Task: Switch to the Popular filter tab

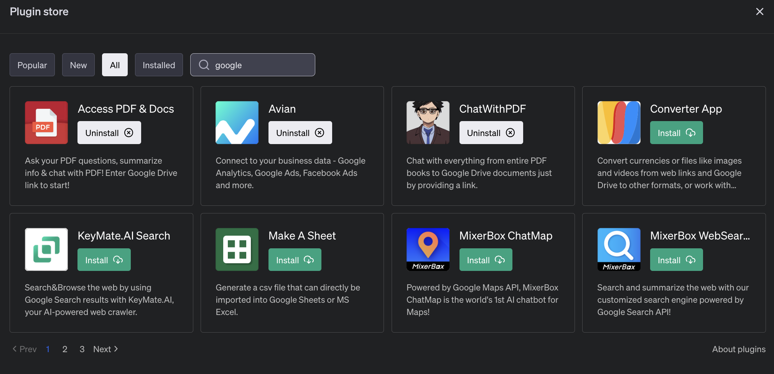Action: [x=32, y=65]
